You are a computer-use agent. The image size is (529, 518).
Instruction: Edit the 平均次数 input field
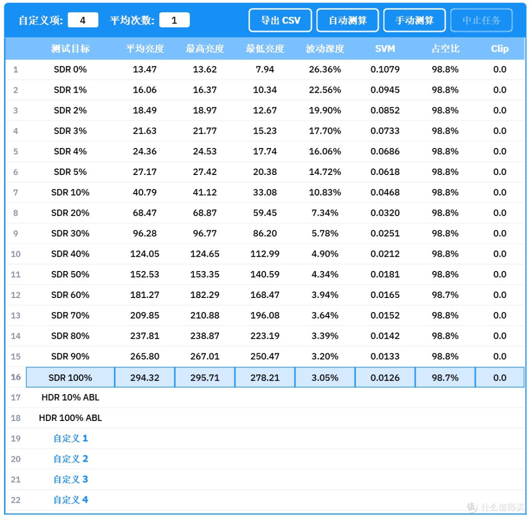(174, 20)
